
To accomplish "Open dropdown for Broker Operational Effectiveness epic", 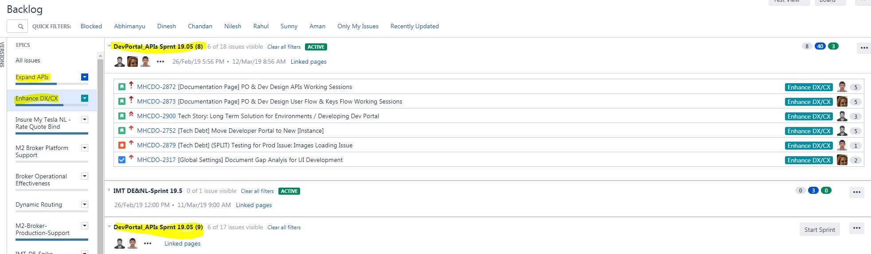I will [85, 176].
